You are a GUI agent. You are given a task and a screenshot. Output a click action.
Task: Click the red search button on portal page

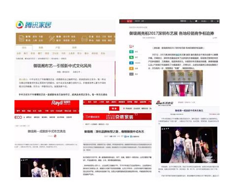[x=114, y=108]
